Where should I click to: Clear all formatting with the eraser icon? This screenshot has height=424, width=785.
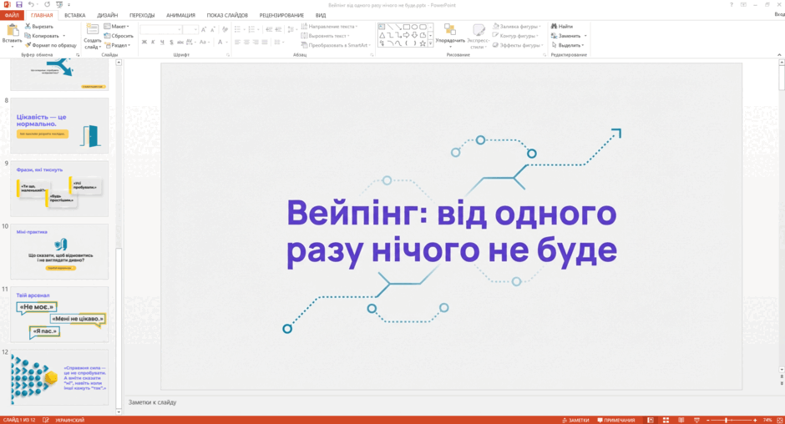pos(225,30)
